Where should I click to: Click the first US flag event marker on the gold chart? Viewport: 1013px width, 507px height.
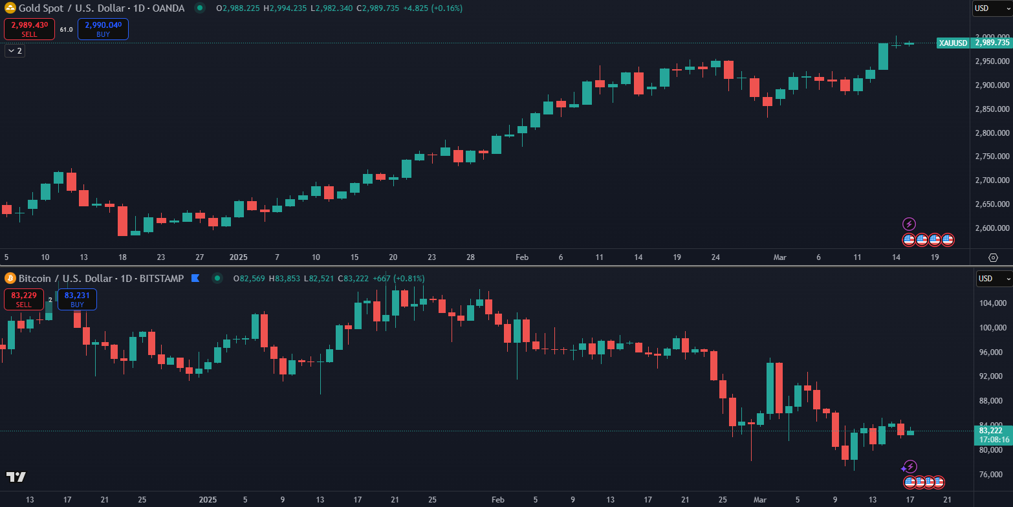909,240
